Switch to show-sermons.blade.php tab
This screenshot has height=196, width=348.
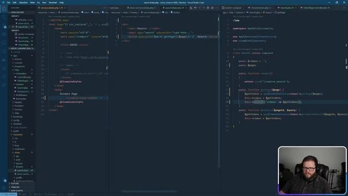point(141,8)
